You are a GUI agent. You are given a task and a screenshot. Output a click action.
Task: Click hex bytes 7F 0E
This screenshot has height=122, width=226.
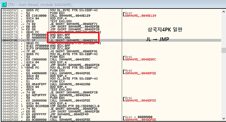pos(31,51)
